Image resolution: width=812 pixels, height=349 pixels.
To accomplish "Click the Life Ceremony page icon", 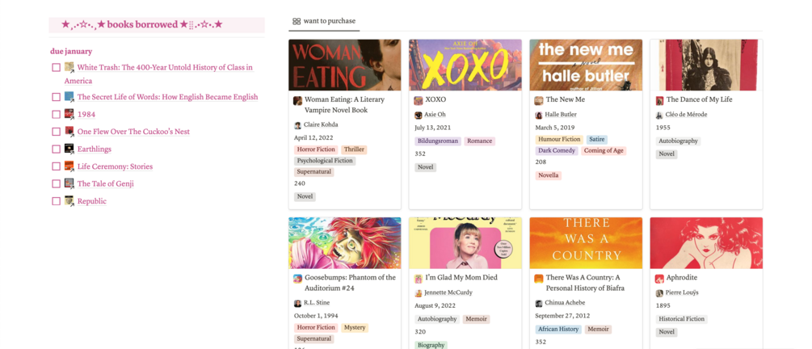I will [x=69, y=166].
